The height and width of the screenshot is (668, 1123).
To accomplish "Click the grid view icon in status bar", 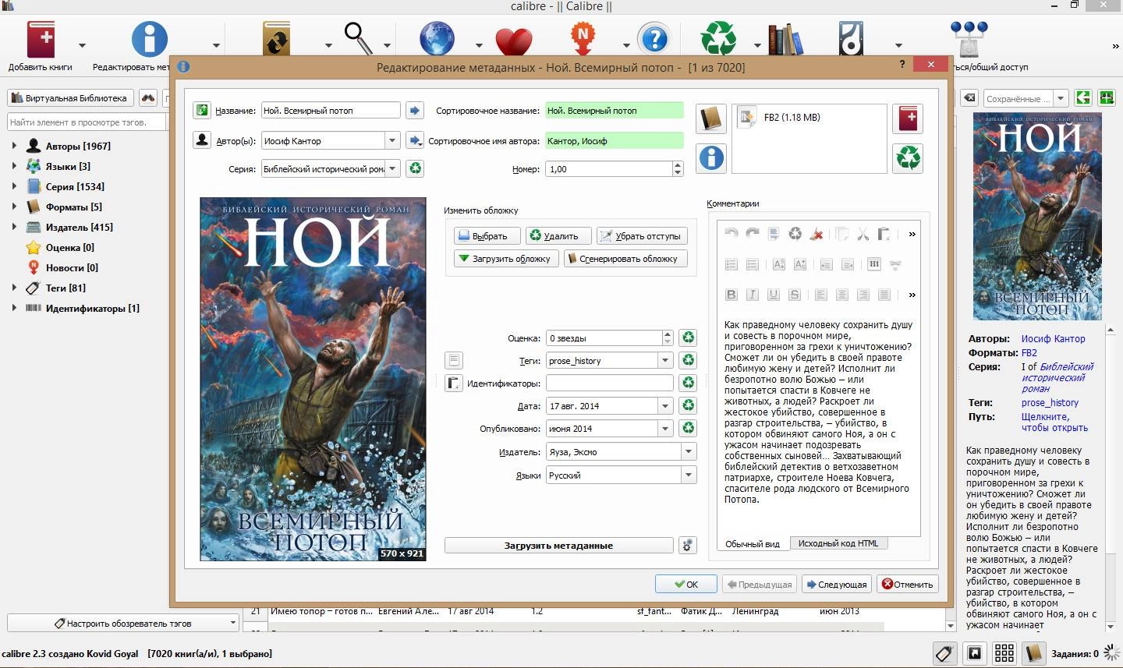I will 1004,653.
